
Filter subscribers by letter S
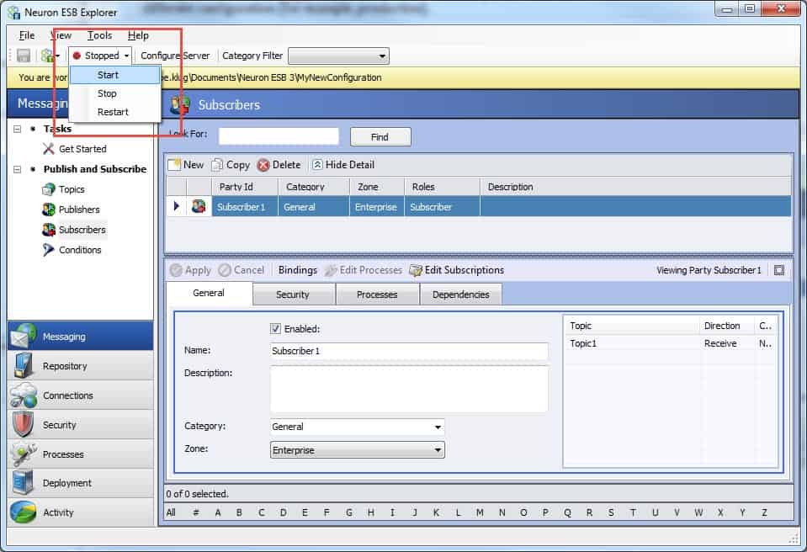point(611,512)
